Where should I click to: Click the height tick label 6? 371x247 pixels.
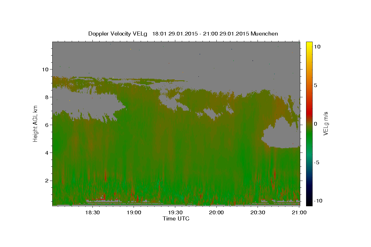coord(47,125)
